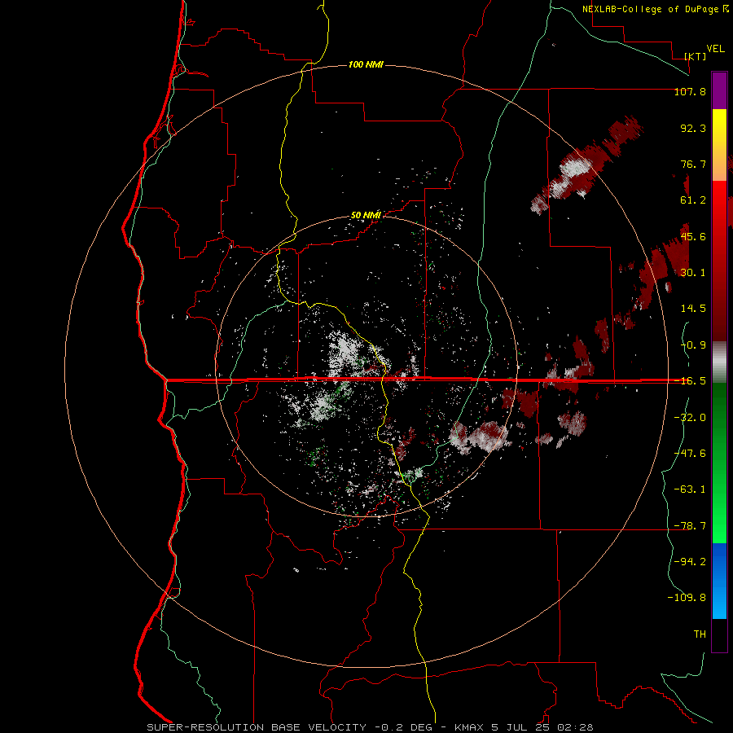The width and height of the screenshot is (733, 733).
Task: Click the Super-Resolution Base Velocity caption
Action: [x=370, y=727]
